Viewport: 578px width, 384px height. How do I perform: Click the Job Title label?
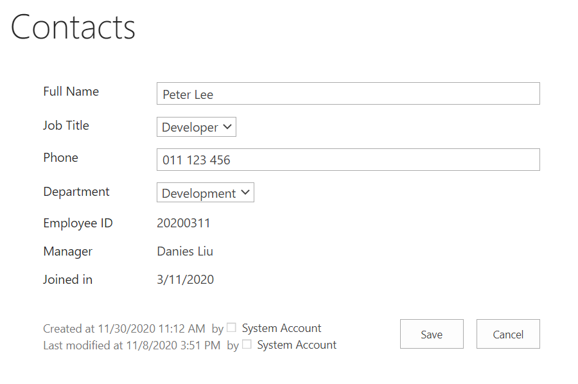tap(66, 125)
